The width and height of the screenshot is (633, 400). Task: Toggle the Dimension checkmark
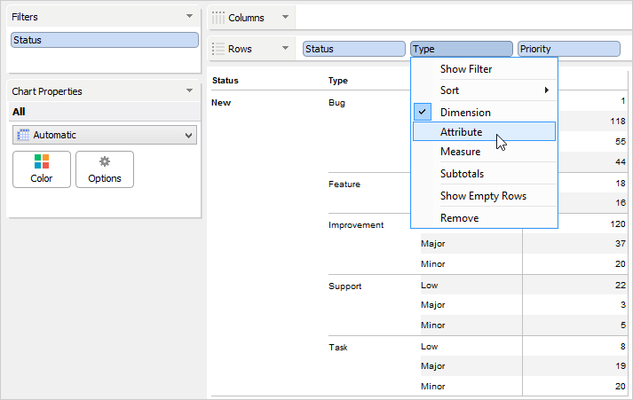point(423,112)
